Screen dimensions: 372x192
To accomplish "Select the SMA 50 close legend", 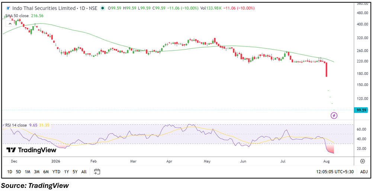I will [17, 16].
